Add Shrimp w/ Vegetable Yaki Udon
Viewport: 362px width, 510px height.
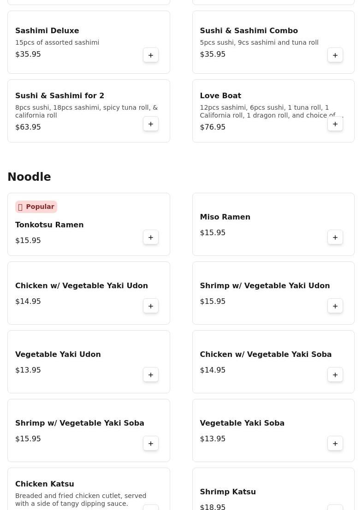(335, 306)
